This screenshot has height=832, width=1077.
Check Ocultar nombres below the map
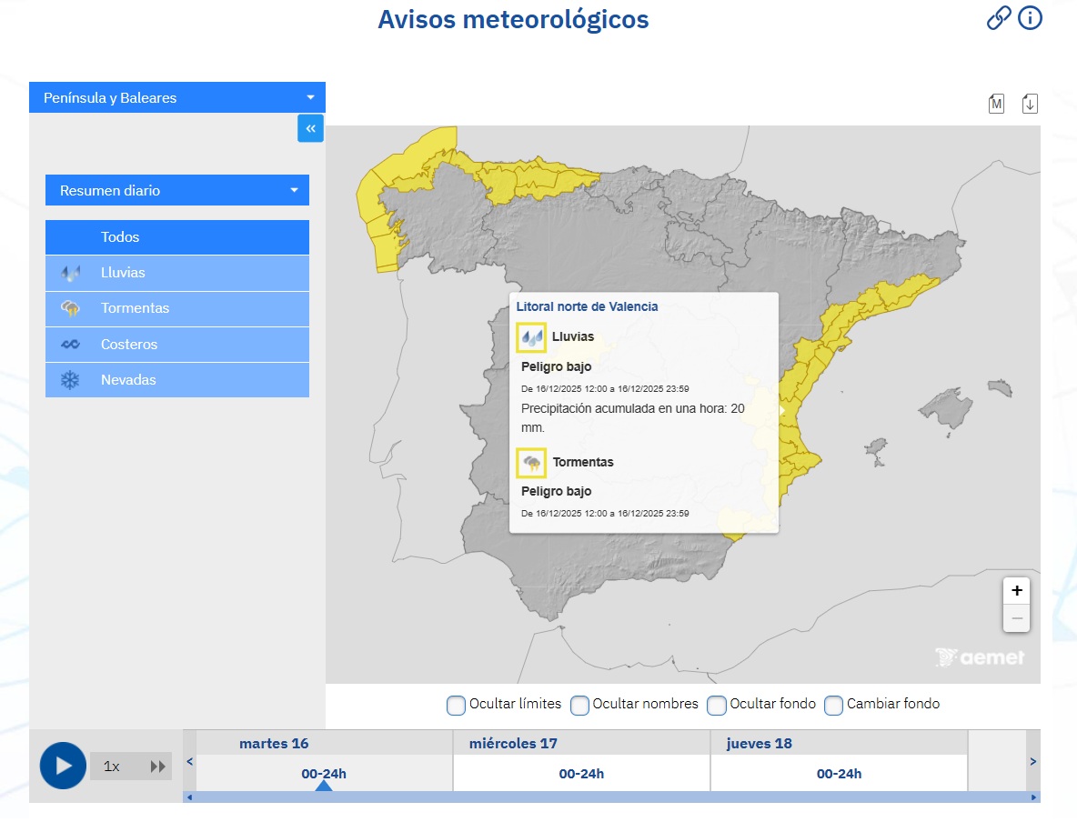pyautogui.click(x=579, y=705)
